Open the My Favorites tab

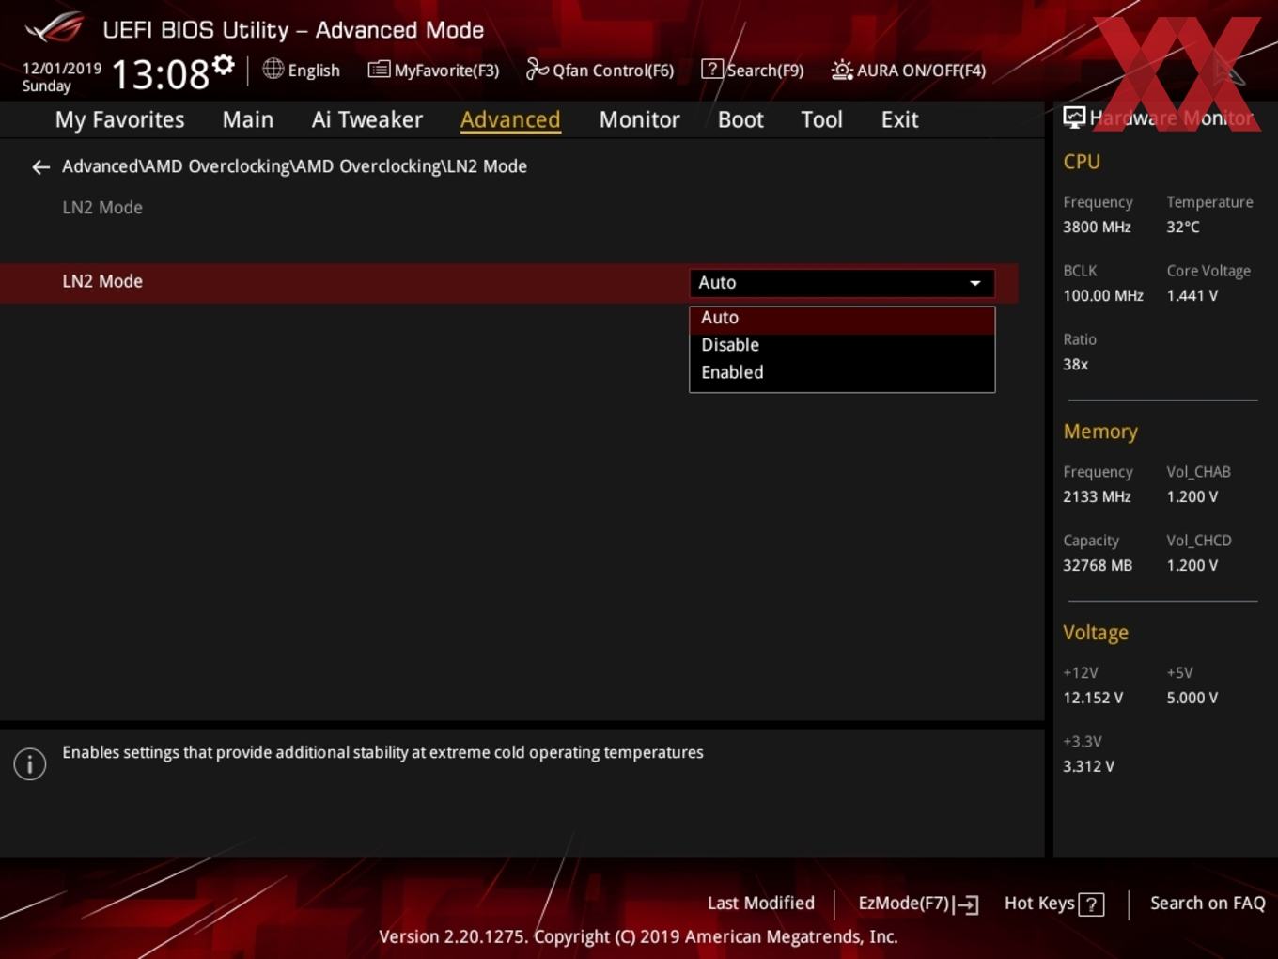click(119, 119)
